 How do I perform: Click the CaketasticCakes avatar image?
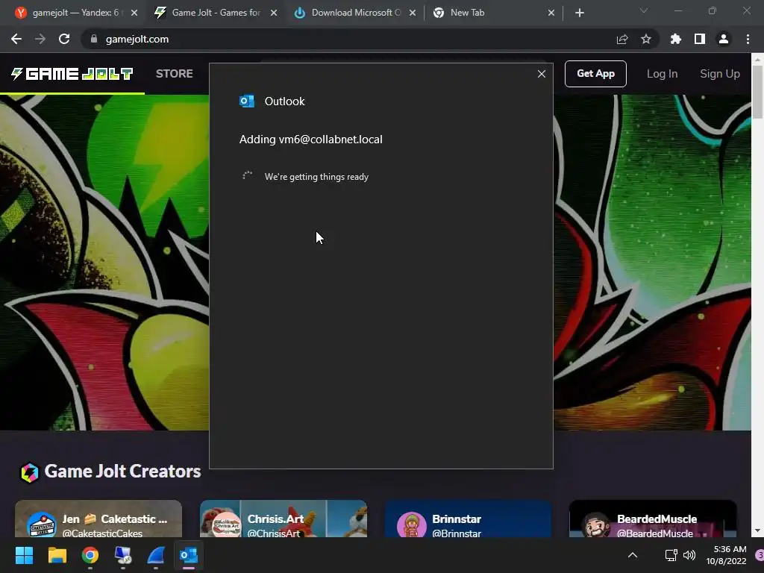[42, 525]
